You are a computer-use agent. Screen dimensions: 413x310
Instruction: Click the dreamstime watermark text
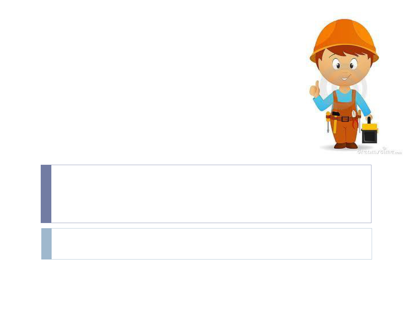tap(379, 151)
